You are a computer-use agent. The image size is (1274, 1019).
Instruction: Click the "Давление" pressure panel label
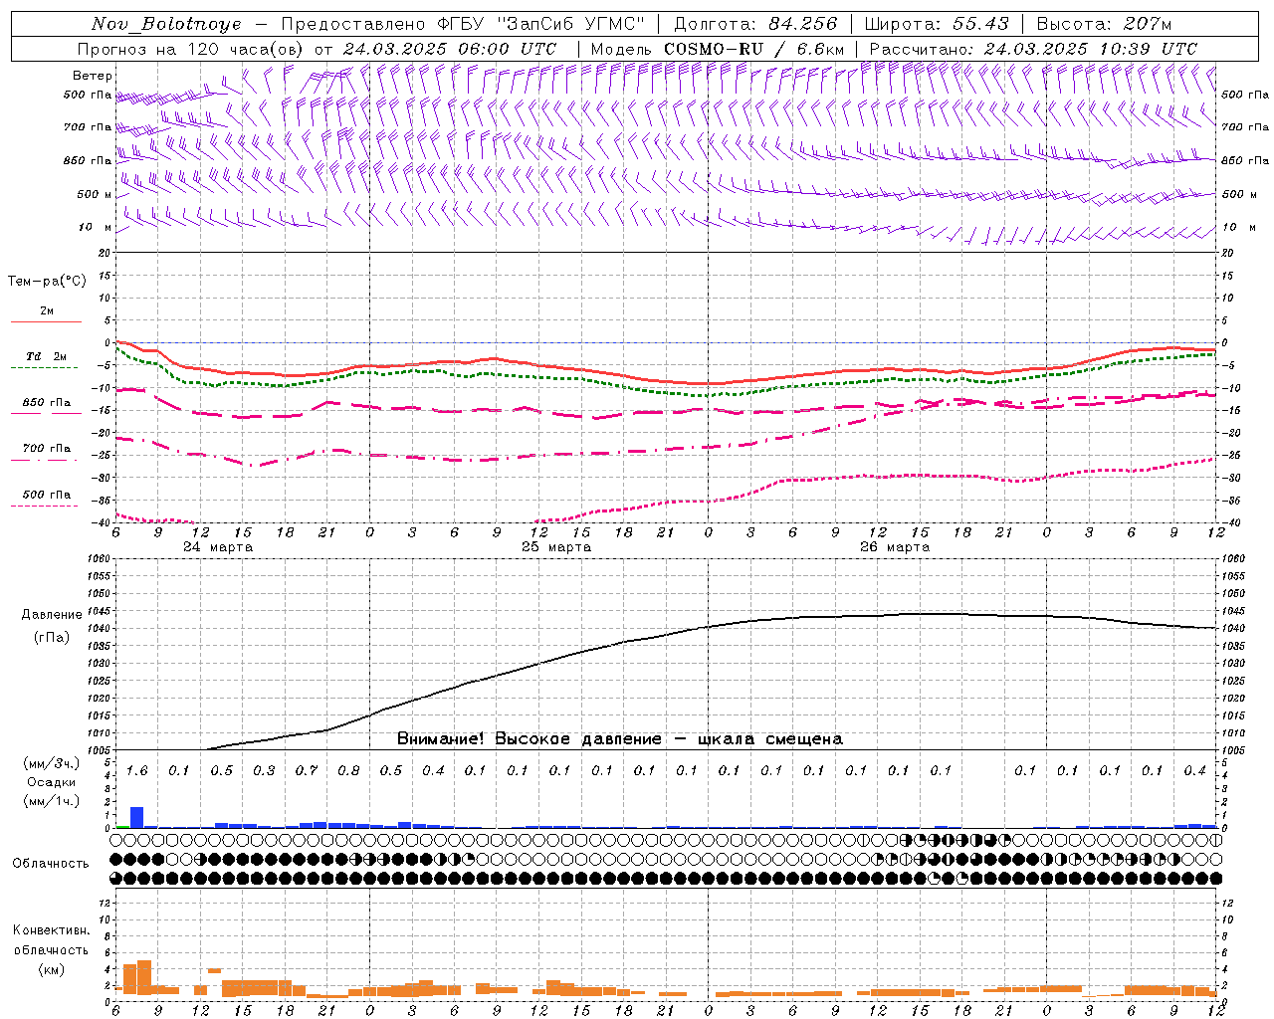pyautogui.click(x=52, y=615)
